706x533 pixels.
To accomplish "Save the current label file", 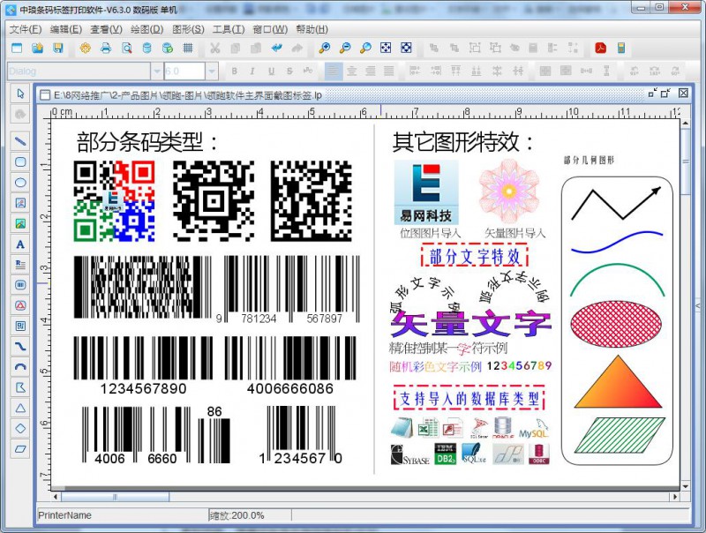I will 58,48.
